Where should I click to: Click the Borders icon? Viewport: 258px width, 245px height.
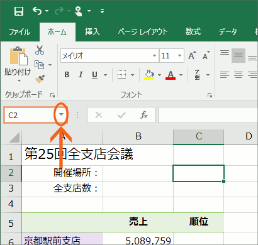(122, 75)
